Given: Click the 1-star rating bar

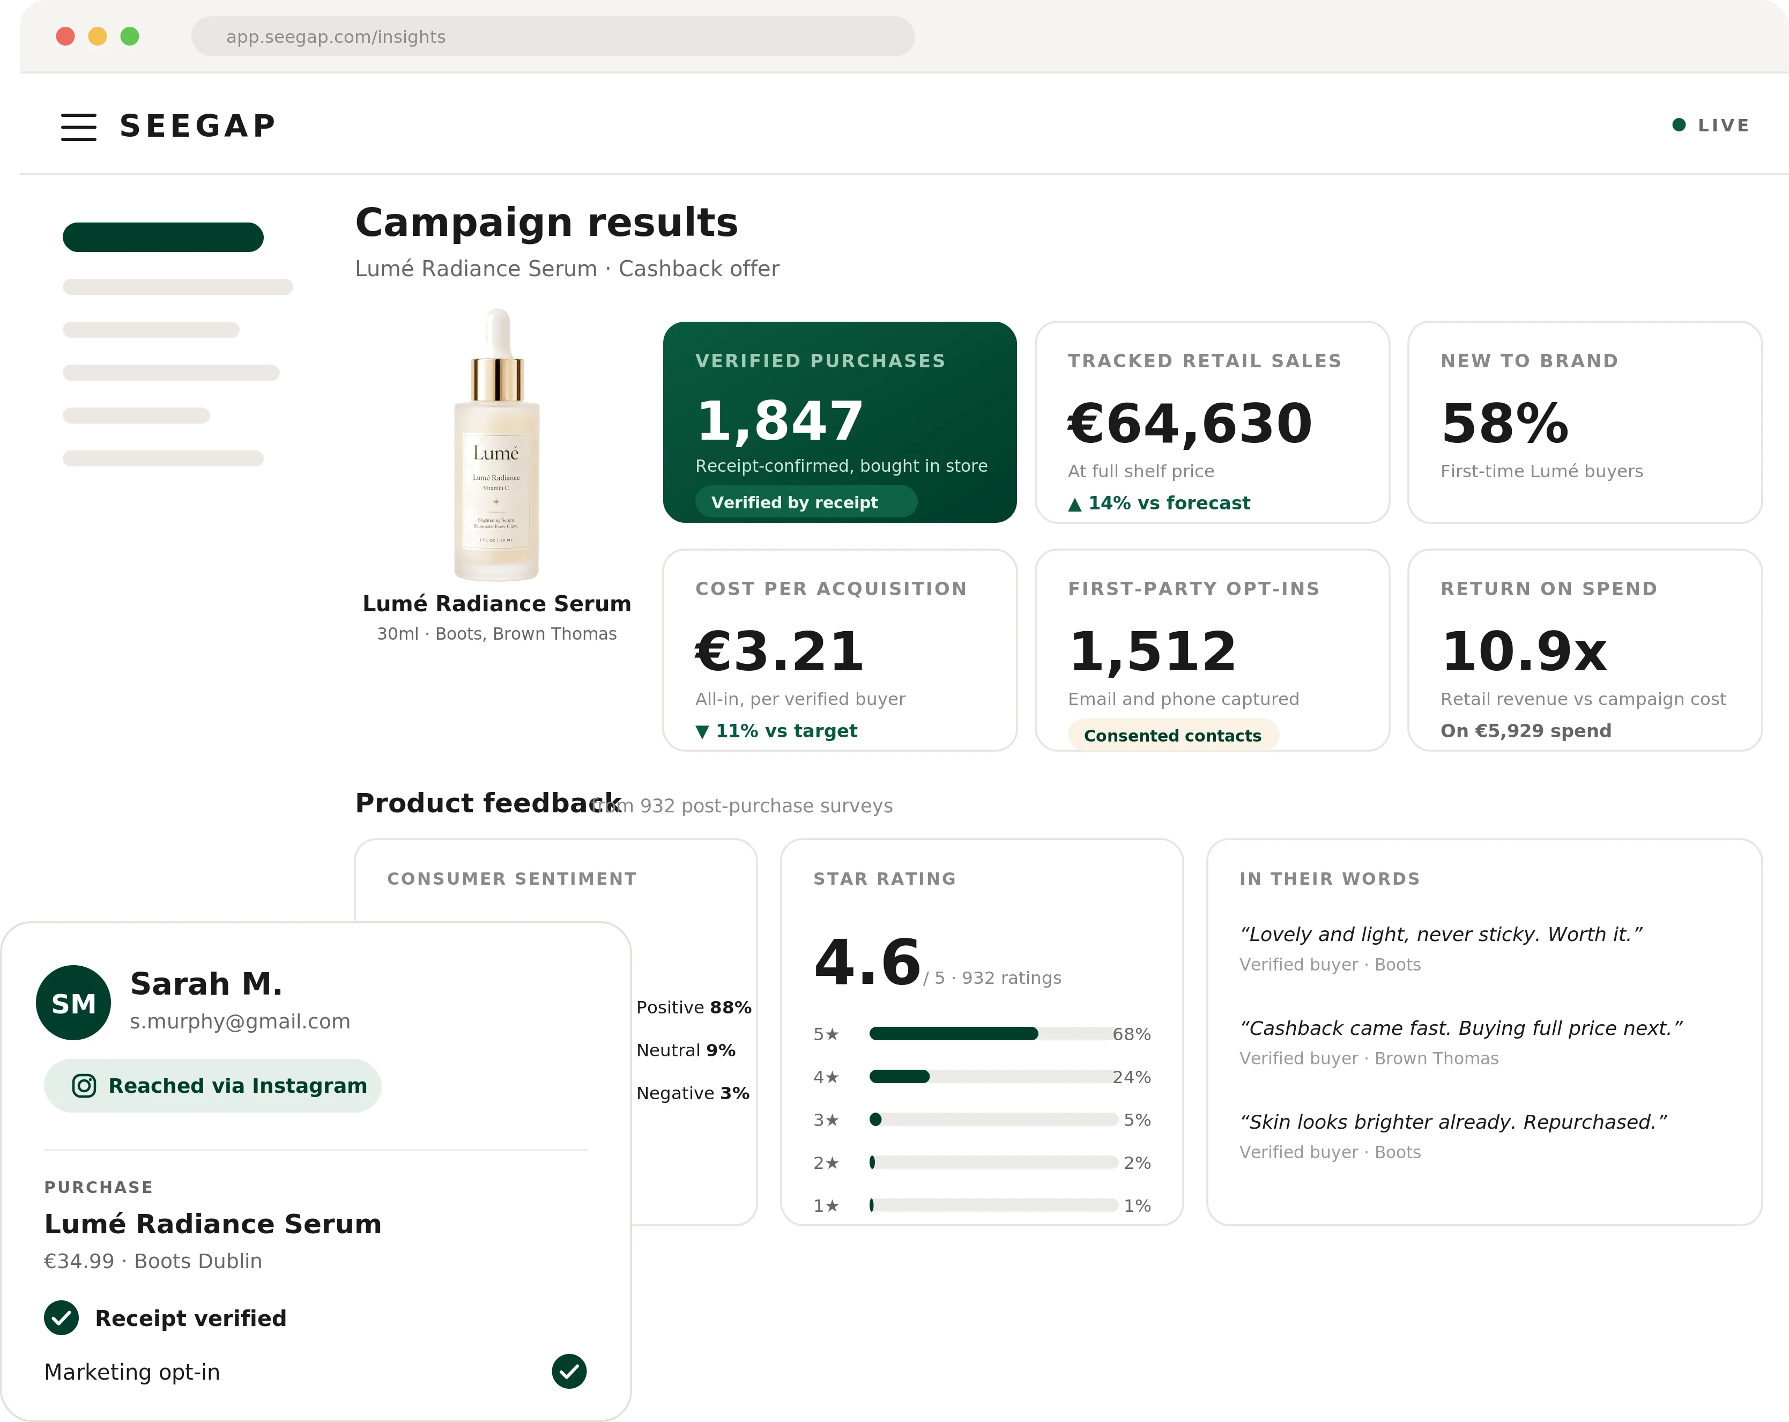Looking at the screenshot, I should (x=993, y=1204).
